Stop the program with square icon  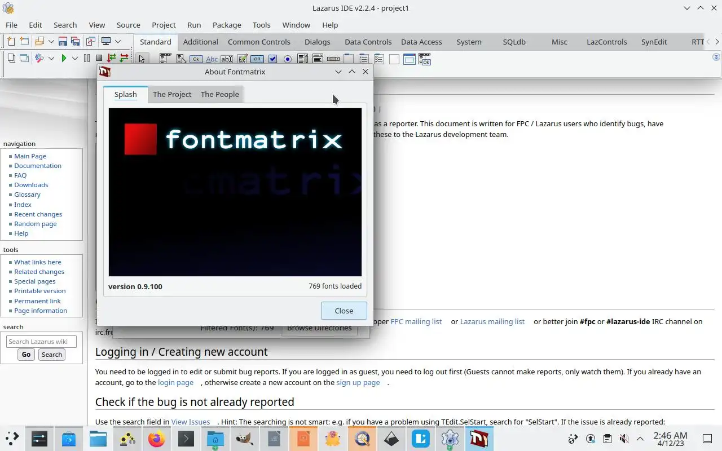click(x=99, y=58)
